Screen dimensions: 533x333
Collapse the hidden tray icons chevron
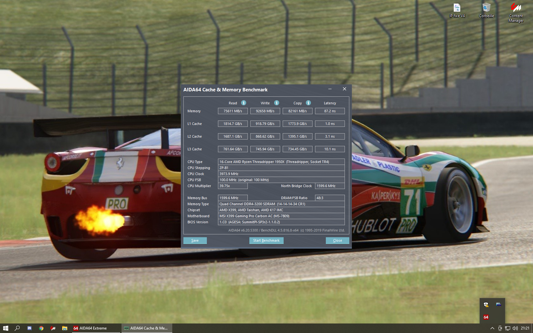tap(492, 328)
